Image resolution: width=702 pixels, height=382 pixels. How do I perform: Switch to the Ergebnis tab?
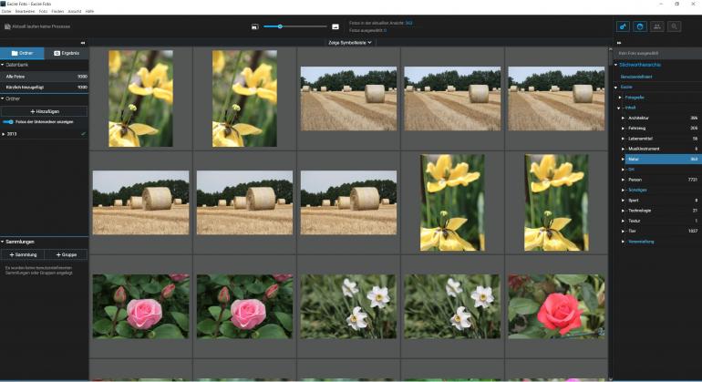pos(67,54)
